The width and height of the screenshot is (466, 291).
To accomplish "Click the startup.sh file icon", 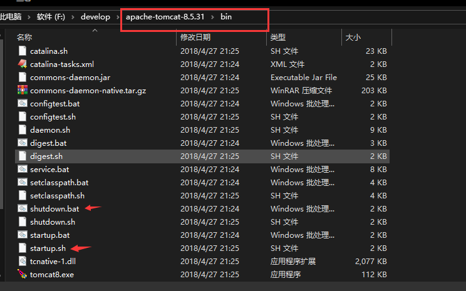I will (23, 248).
